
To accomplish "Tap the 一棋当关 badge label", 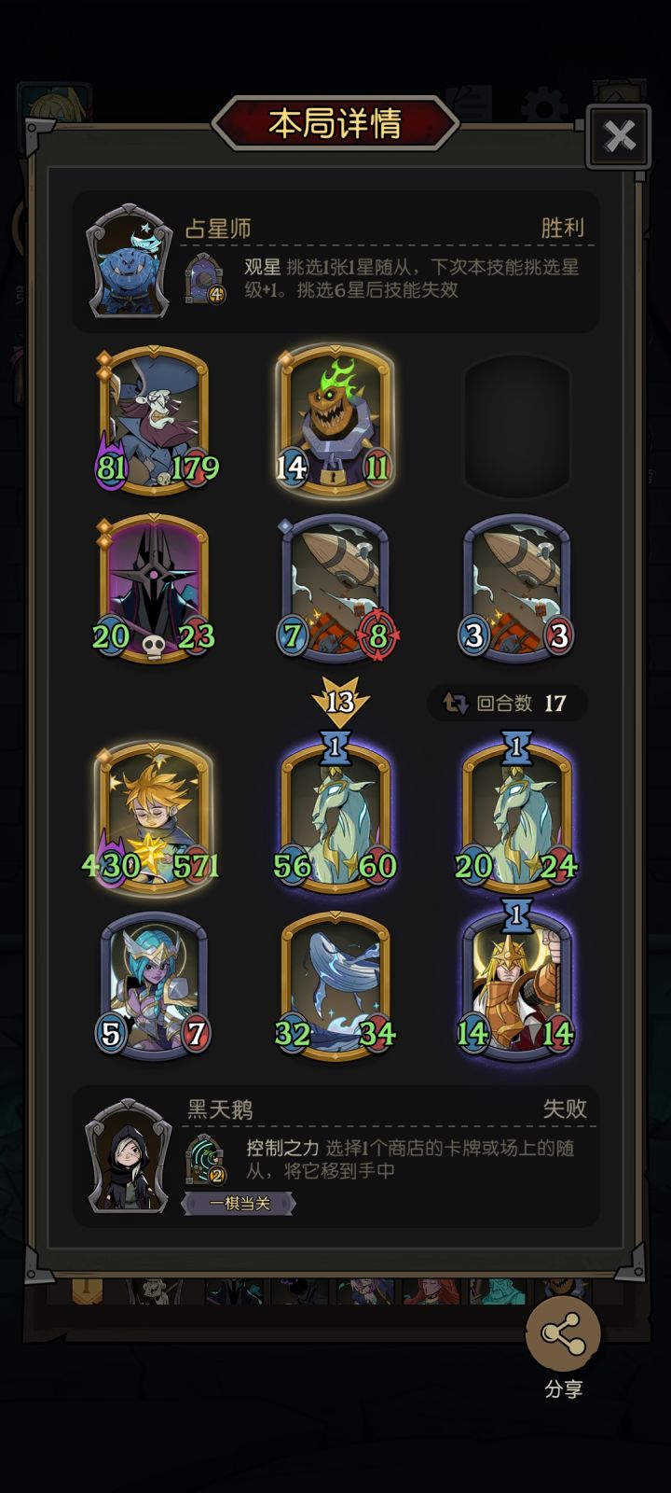I will click(x=239, y=1204).
